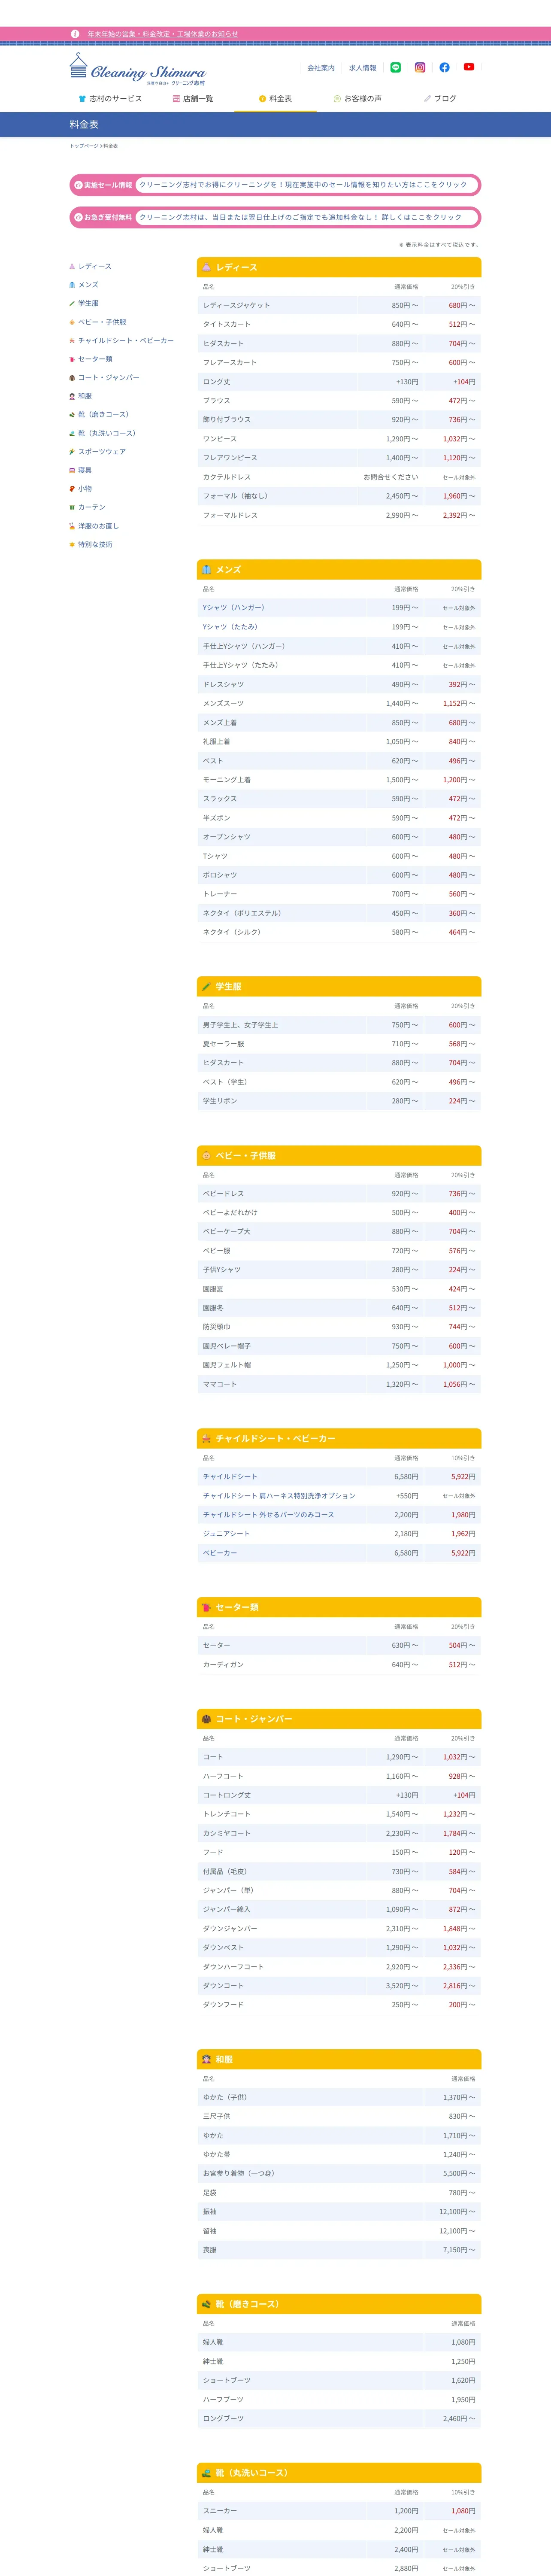Open the お客様の声 menu item

click(357, 99)
